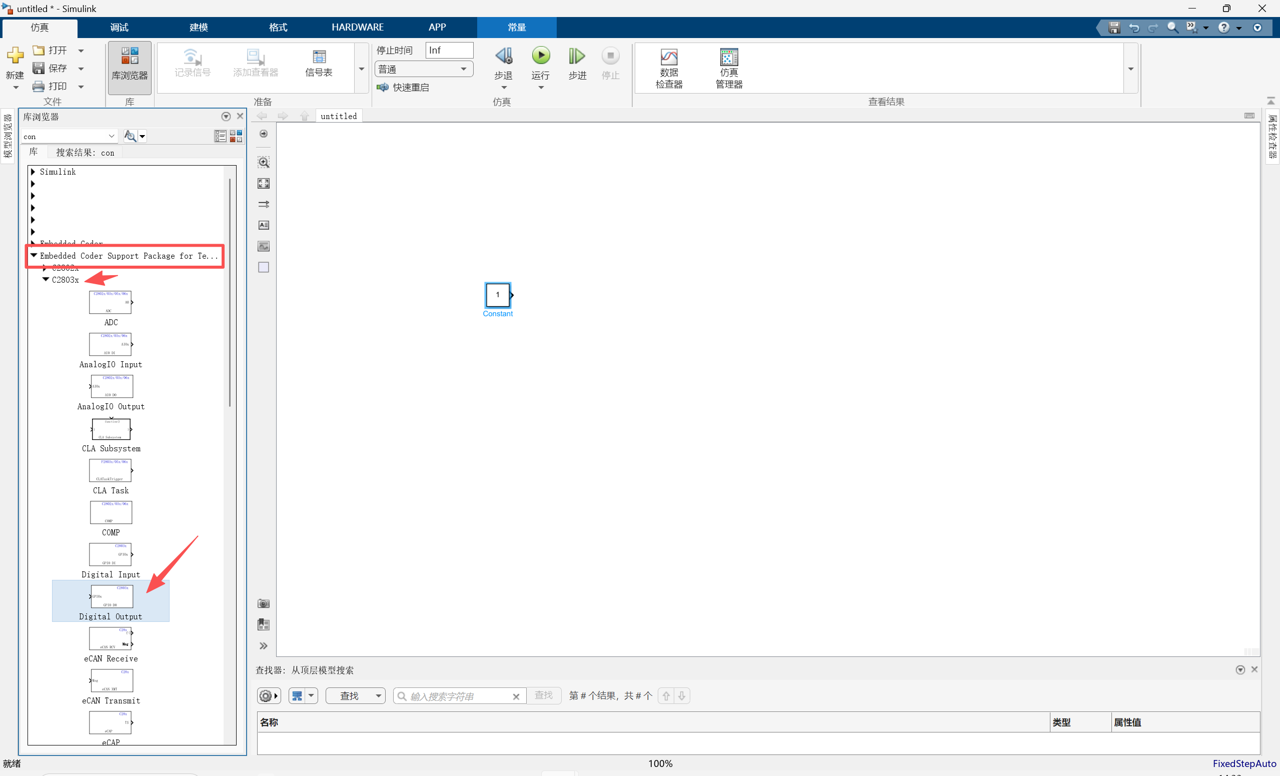
Task: Switch to the 建模 ribbon tab
Action: (x=199, y=27)
